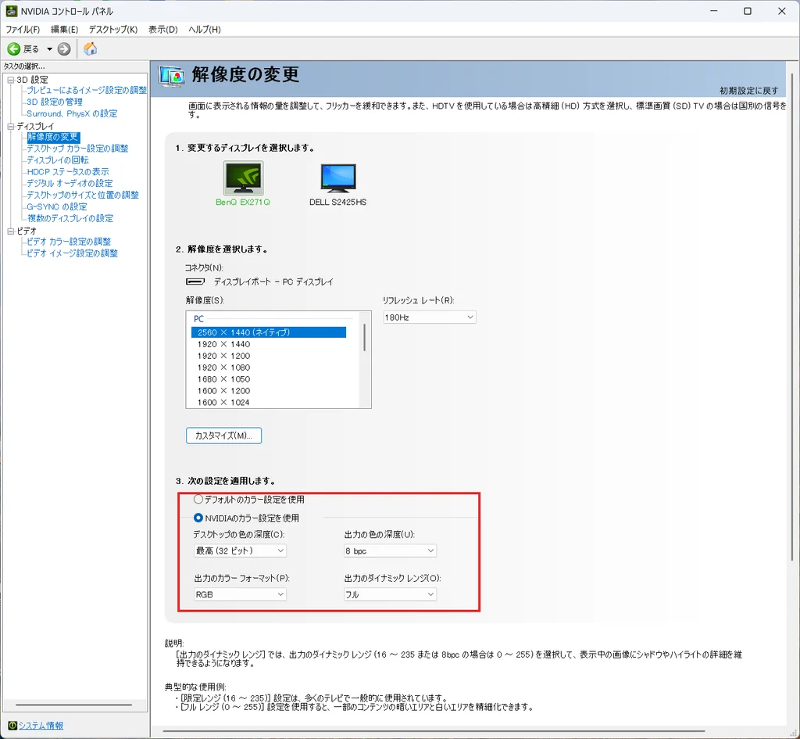Viewport: 800px width, 739px height.
Task: Collapse the ビデオ tree node
Action: (x=11, y=231)
